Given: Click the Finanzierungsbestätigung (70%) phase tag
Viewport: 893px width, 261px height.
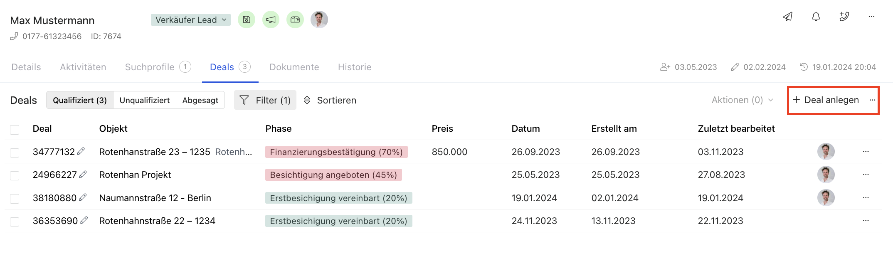Looking at the screenshot, I should [x=336, y=152].
